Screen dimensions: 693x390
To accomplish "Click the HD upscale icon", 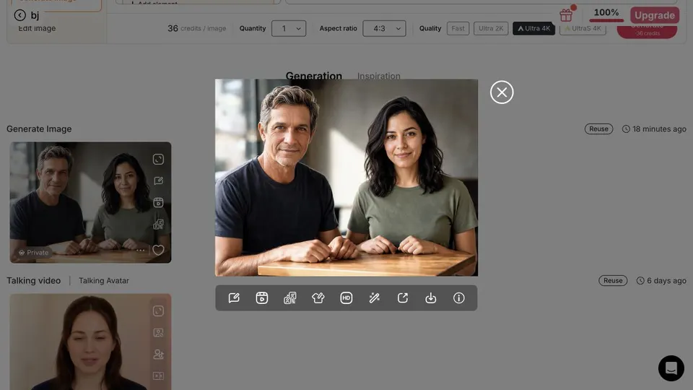I will point(346,298).
